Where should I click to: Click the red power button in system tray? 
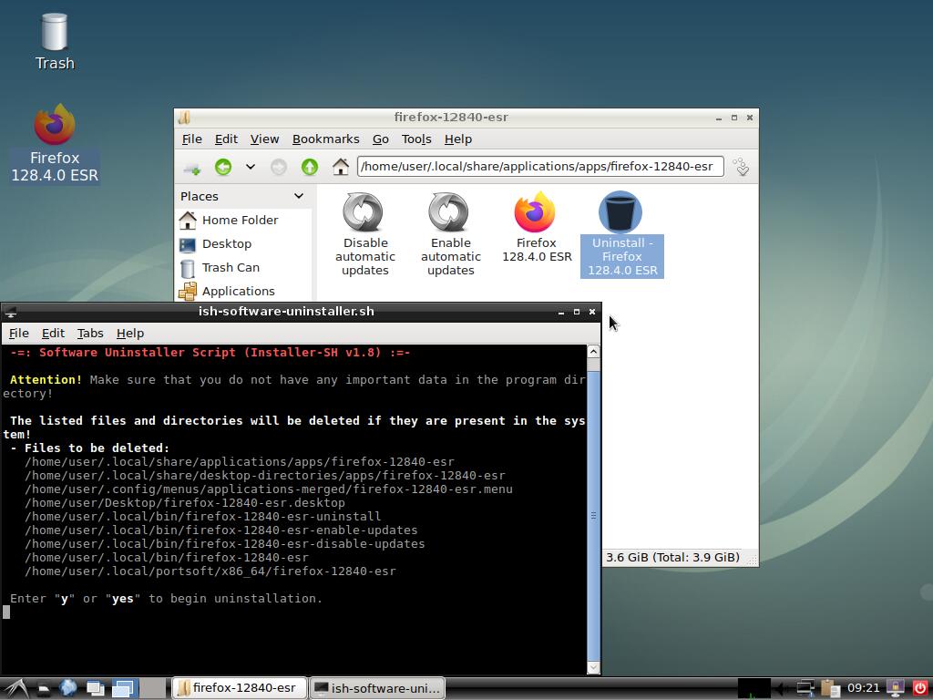coord(919,688)
